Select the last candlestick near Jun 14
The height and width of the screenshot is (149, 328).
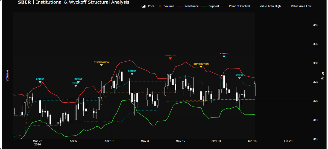point(255,90)
